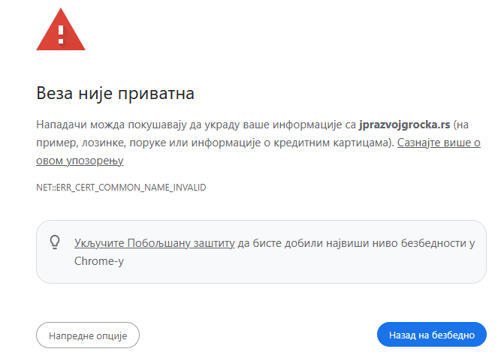Click the white exclamation mark inside the triangle
Viewport: 498px width, 361px height.
point(61,34)
